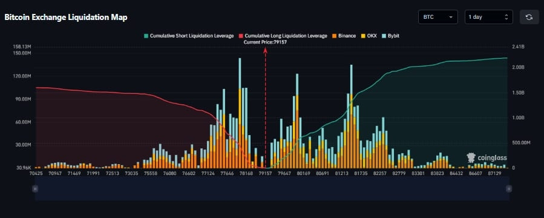Open the BTC coin dropdown
Screen dimensions: 544x218
438,17
